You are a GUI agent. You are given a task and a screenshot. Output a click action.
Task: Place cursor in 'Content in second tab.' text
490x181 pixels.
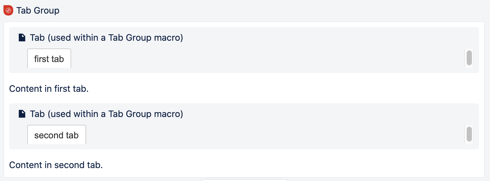(x=56, y=165)
